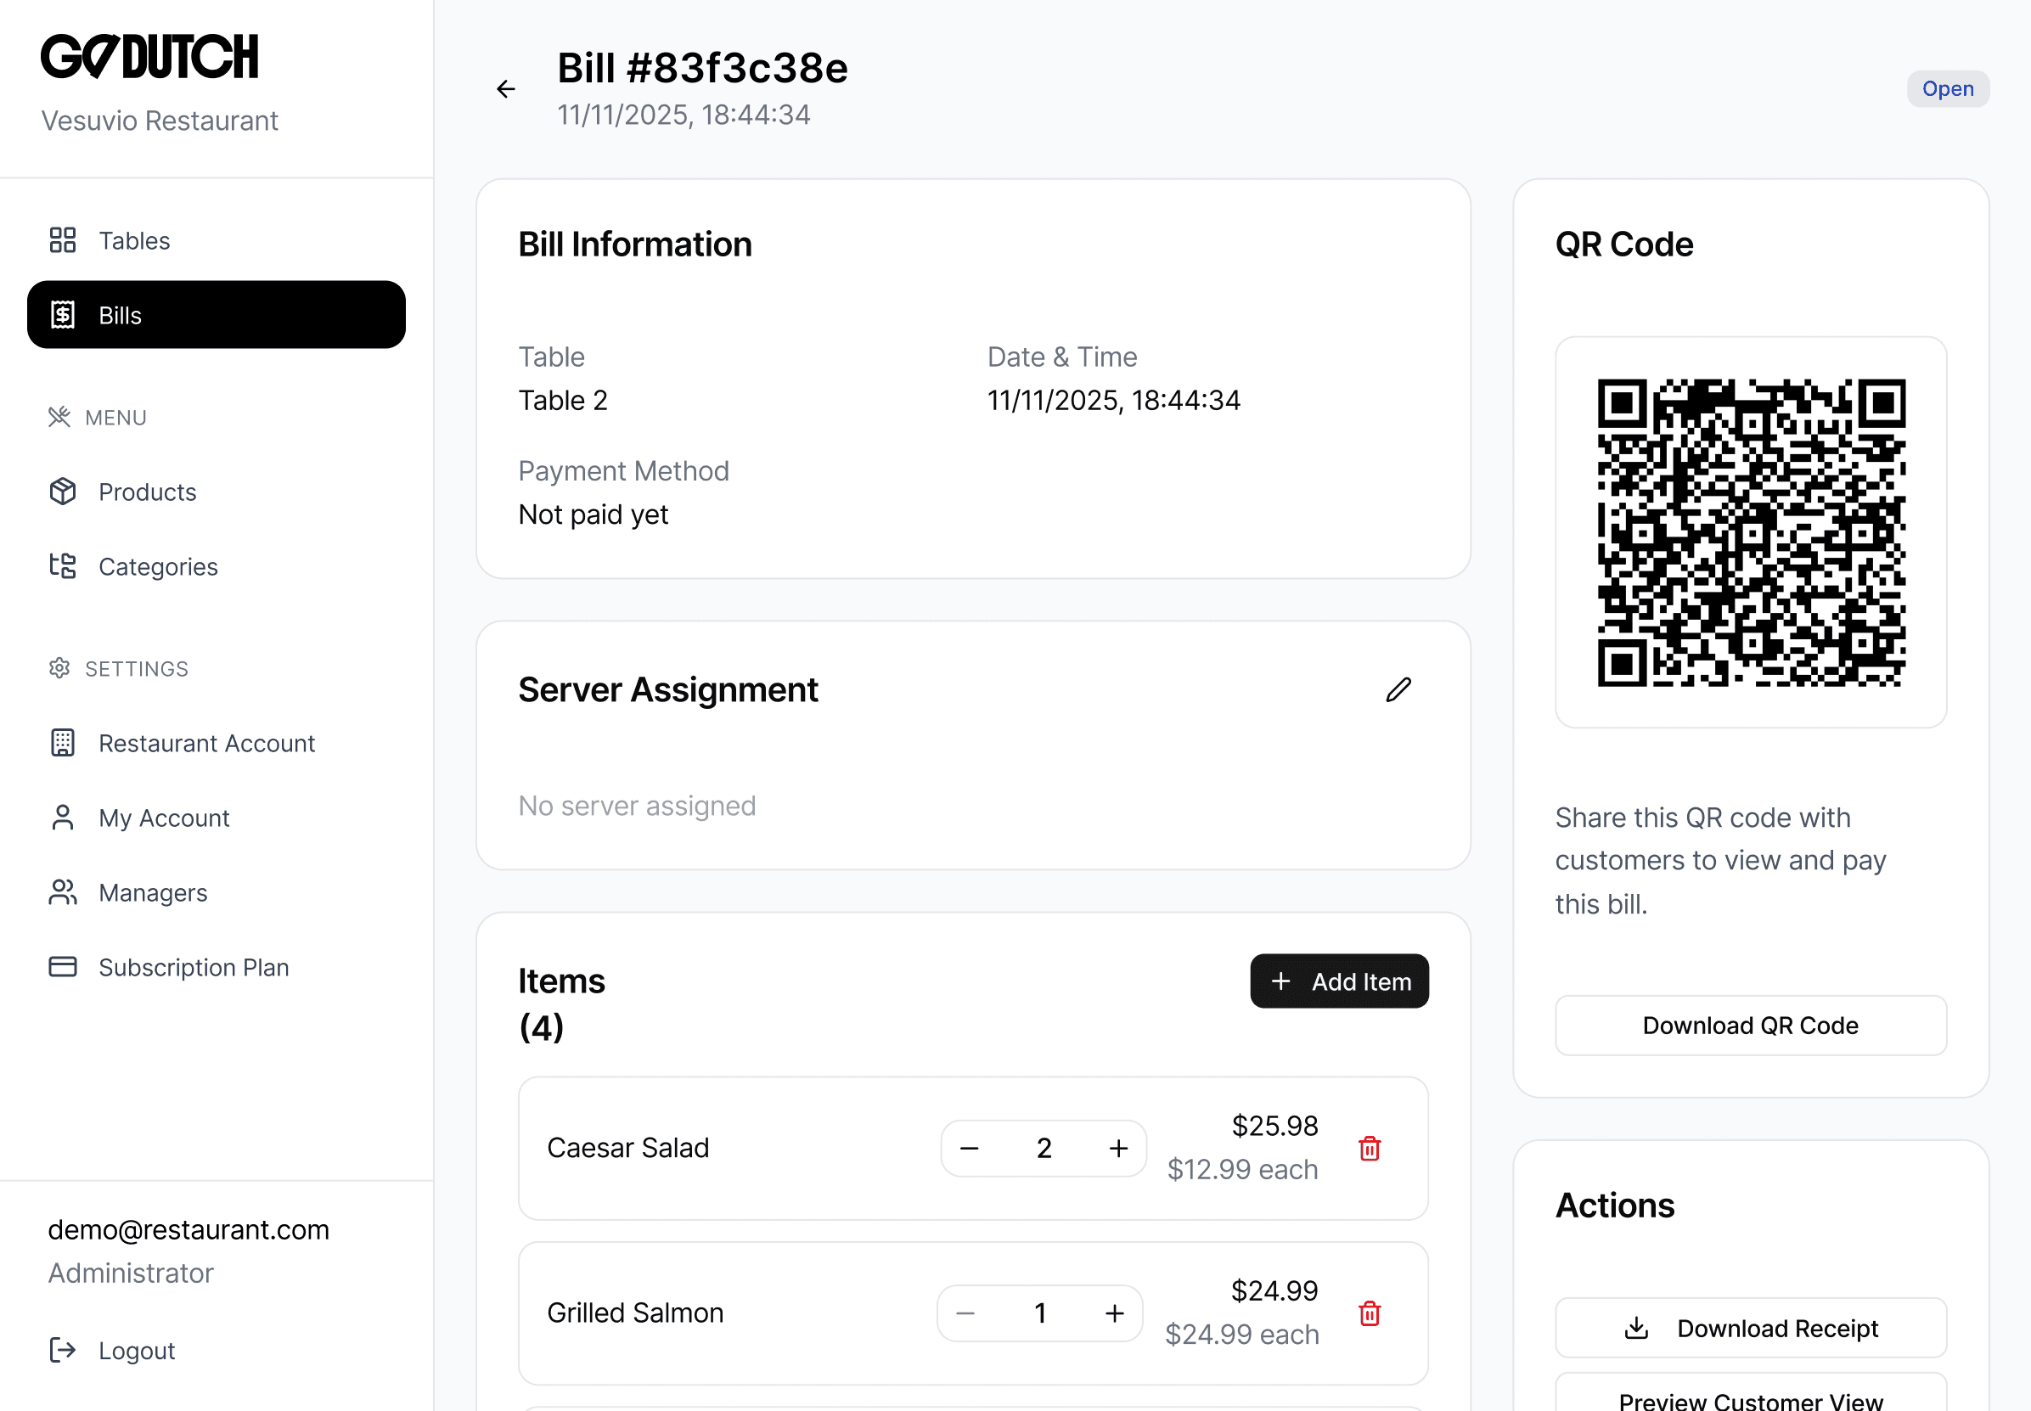Image resolution: width=2031 pixels, height=1411 pixels.
Task: Click the back arrow beside bill title
Action: [x=506, y=89]
